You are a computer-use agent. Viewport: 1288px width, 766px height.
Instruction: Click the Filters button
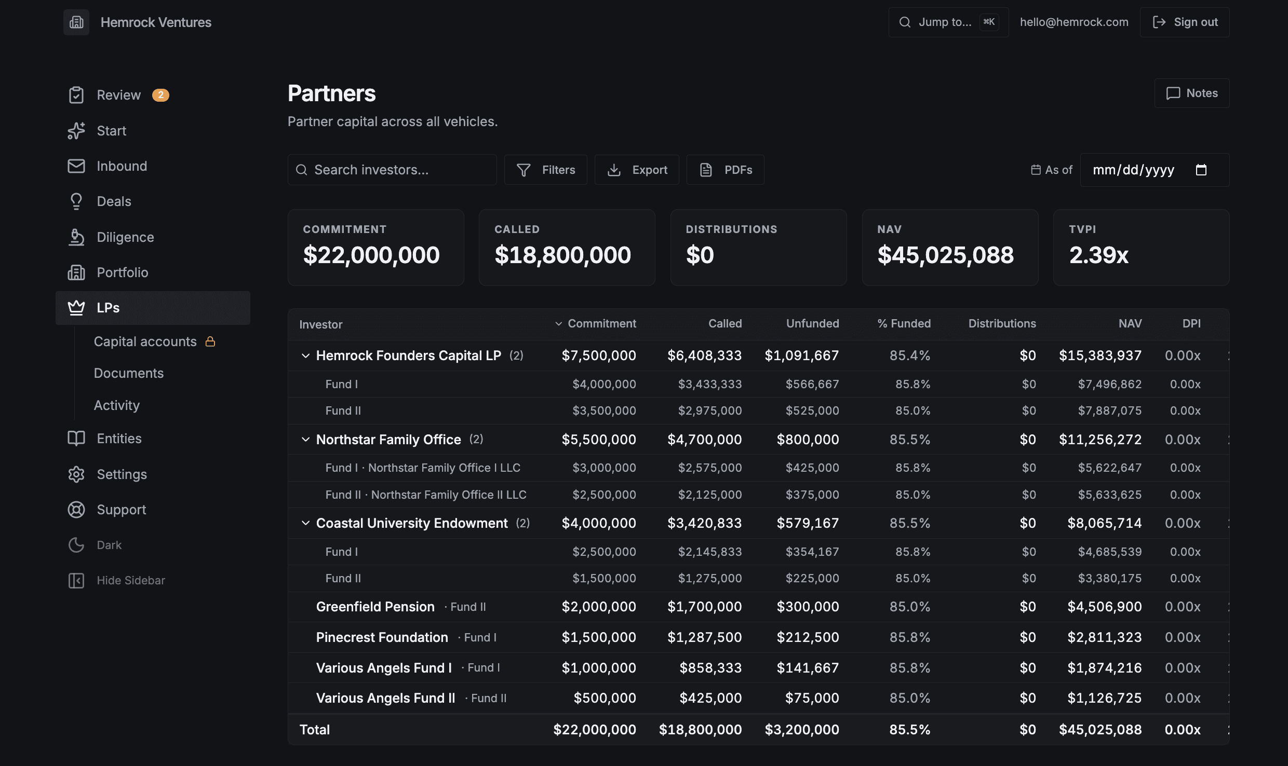click(x=546, y=170)
